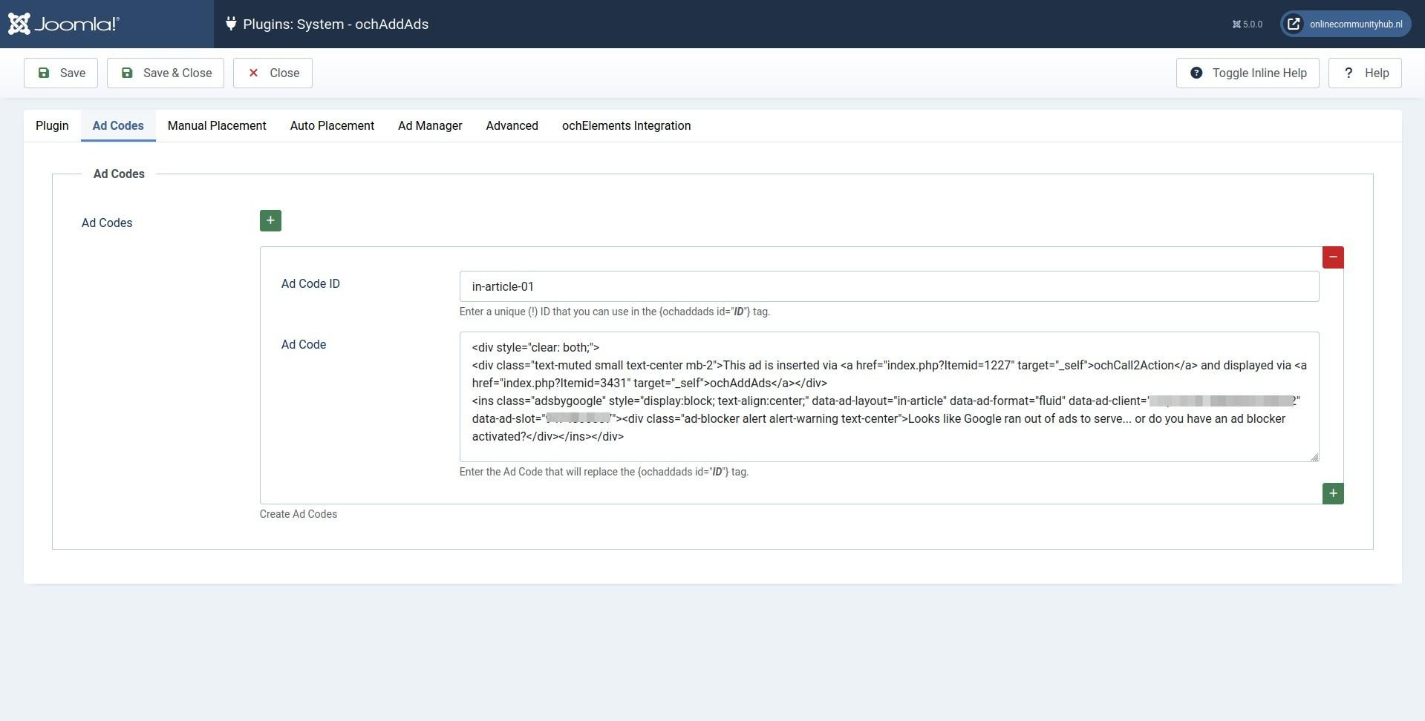Image resolution: width=1425 pixels, height=721 pixels.
Task: Add a new ad code with top green plus
Action: [270, 220]
